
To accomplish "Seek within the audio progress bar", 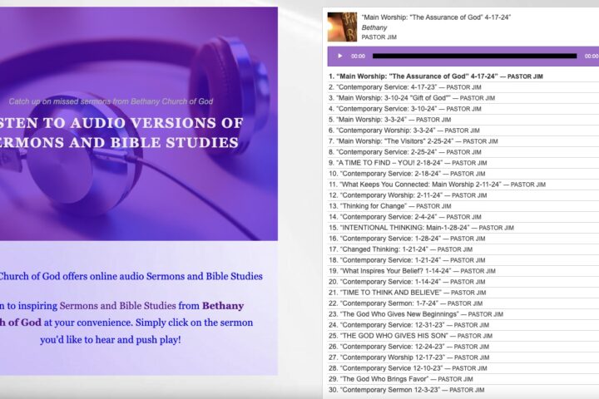I will (474, 57).
